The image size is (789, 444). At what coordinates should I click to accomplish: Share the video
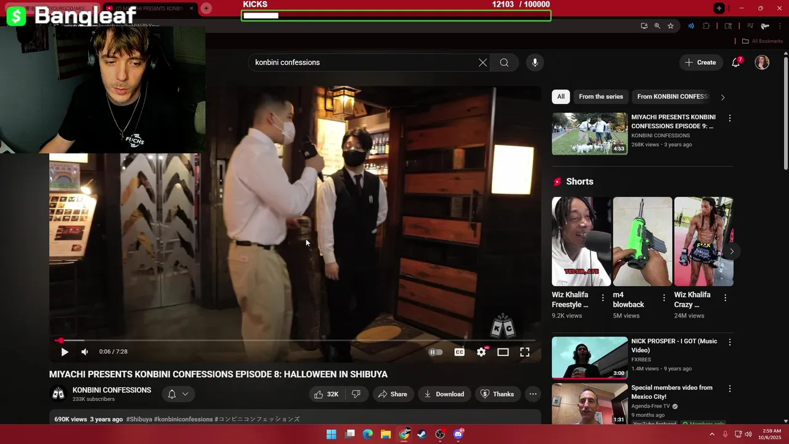pos(392,394)
